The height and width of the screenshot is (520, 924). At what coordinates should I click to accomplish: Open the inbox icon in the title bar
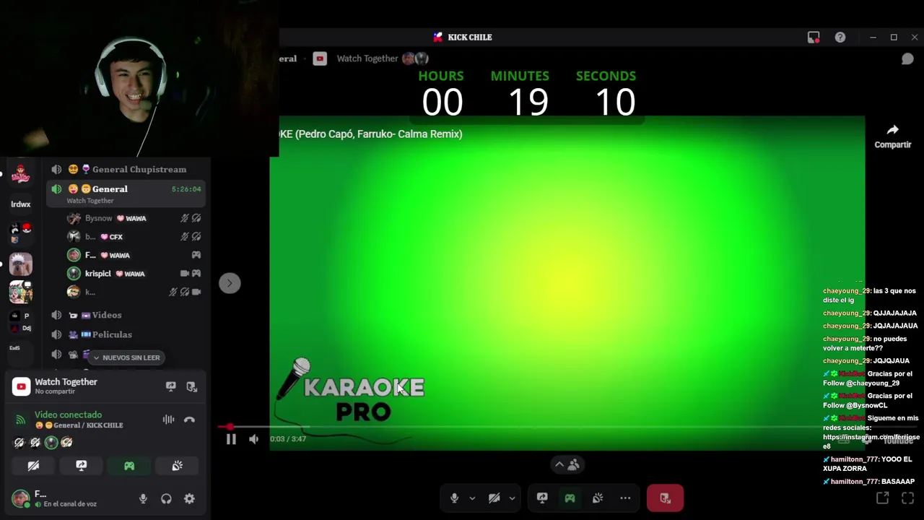814,38
